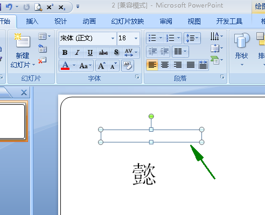265x215 pixels.
Task: Open the 视图 ribbon tab
Action: coord(194,21)
